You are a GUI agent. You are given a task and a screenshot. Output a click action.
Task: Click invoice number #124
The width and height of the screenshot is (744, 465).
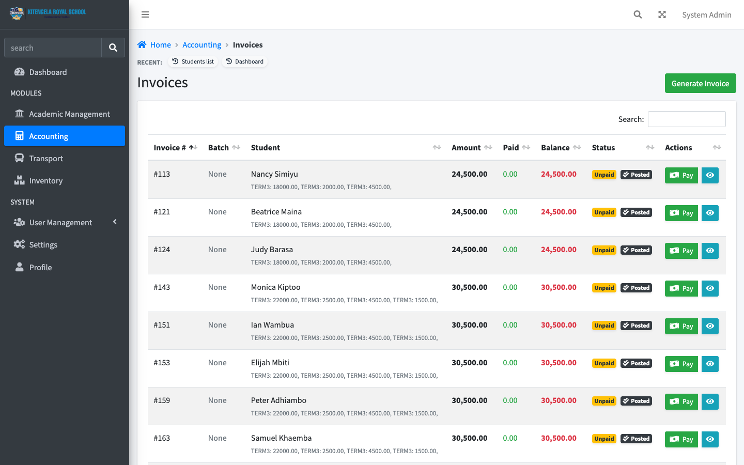pyautogui.click(x=162, y=250)
